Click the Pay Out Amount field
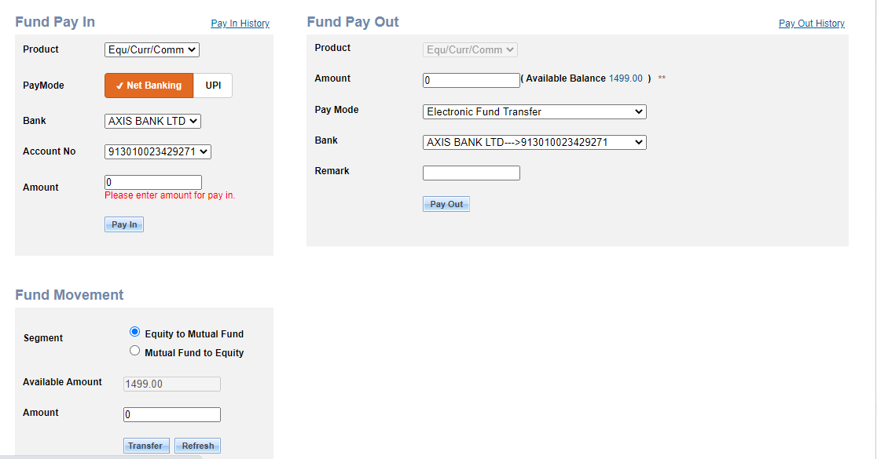 click(471, 80)
